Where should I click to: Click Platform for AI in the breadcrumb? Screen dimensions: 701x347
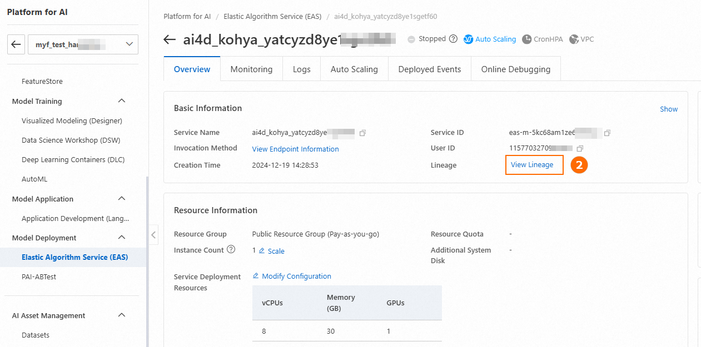pos(187,17)
